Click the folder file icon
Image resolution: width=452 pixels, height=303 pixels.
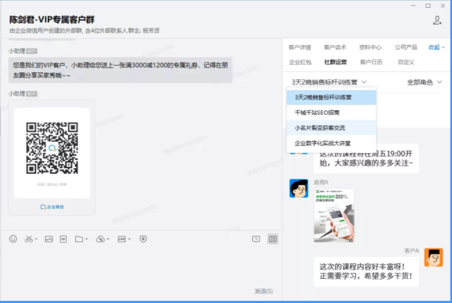tap(79, 239)
